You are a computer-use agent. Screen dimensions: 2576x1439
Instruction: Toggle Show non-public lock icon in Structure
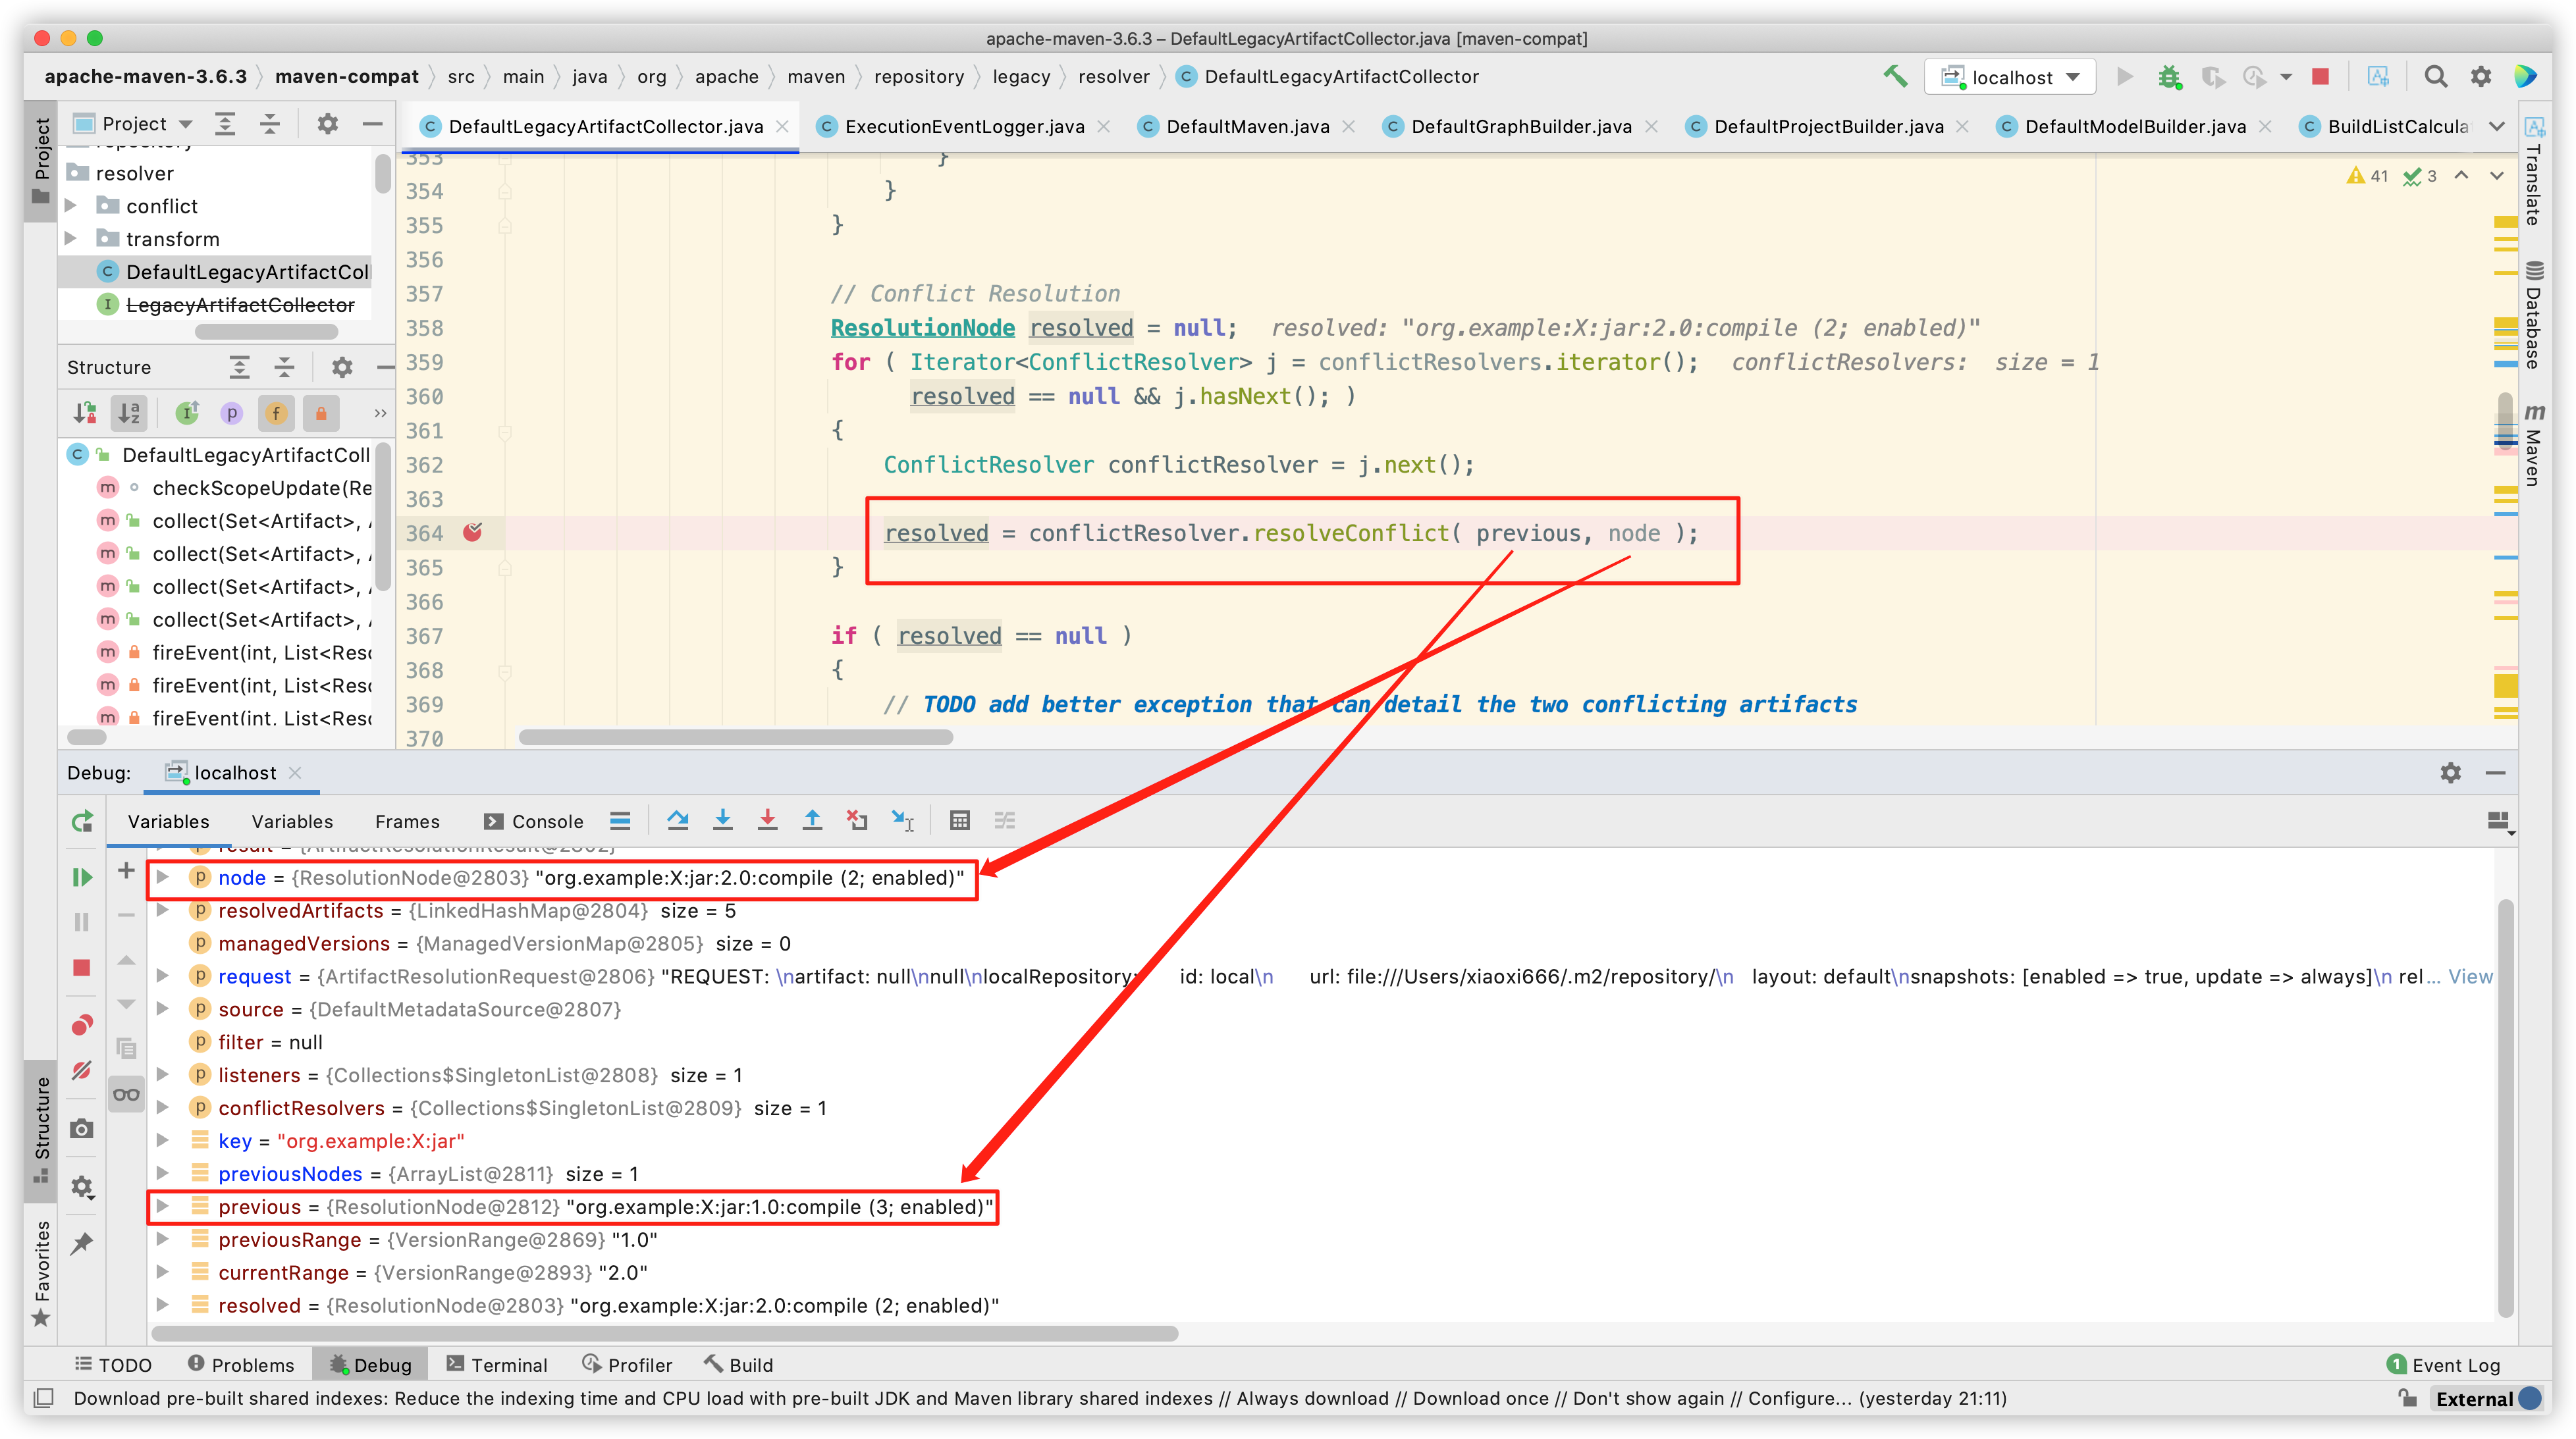pos(321,412)
